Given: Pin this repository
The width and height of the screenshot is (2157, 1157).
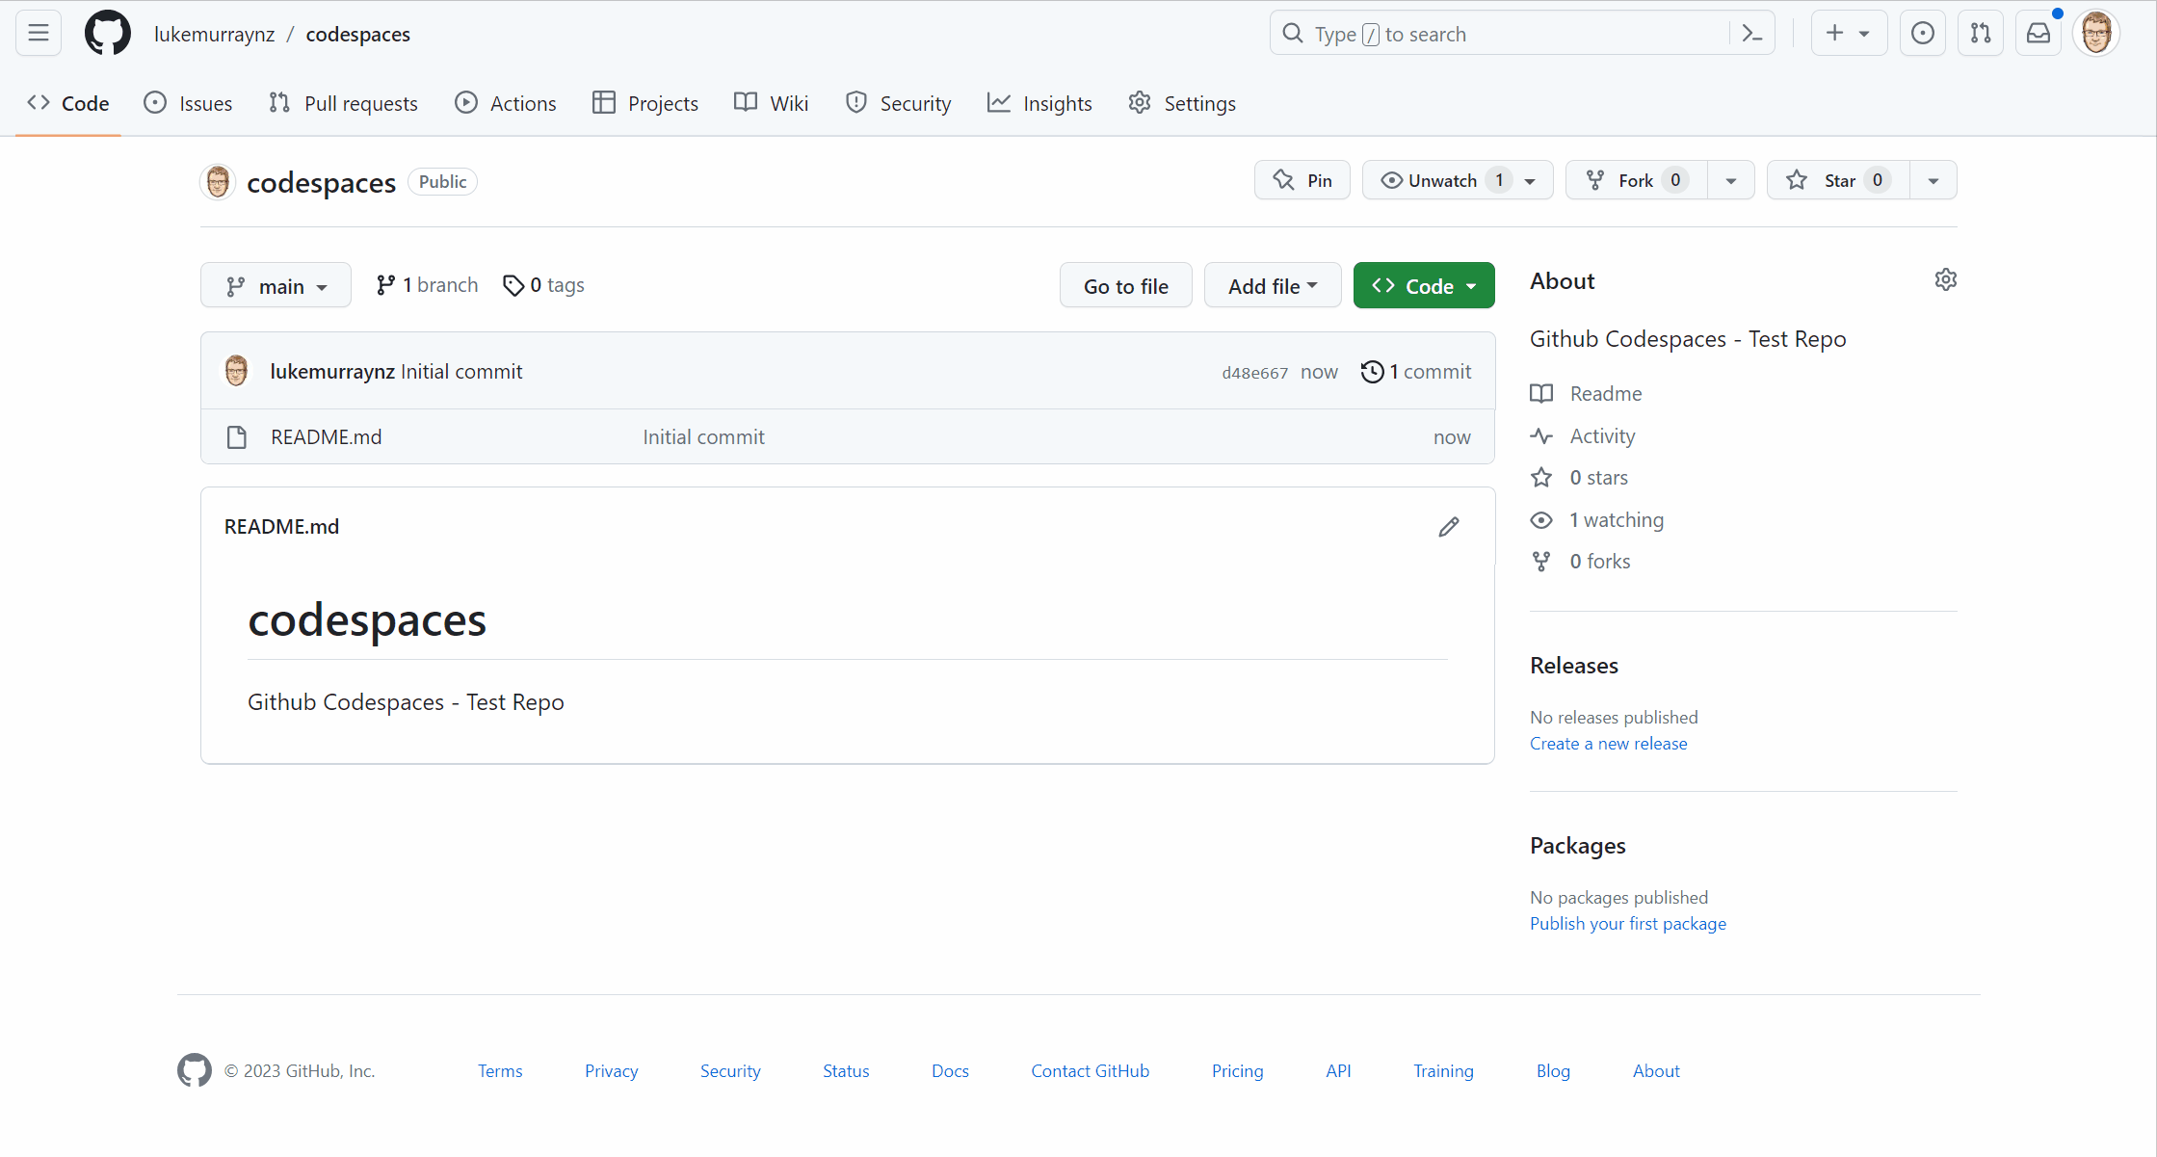Looking at the screenshot, I should pos(1302,180).
